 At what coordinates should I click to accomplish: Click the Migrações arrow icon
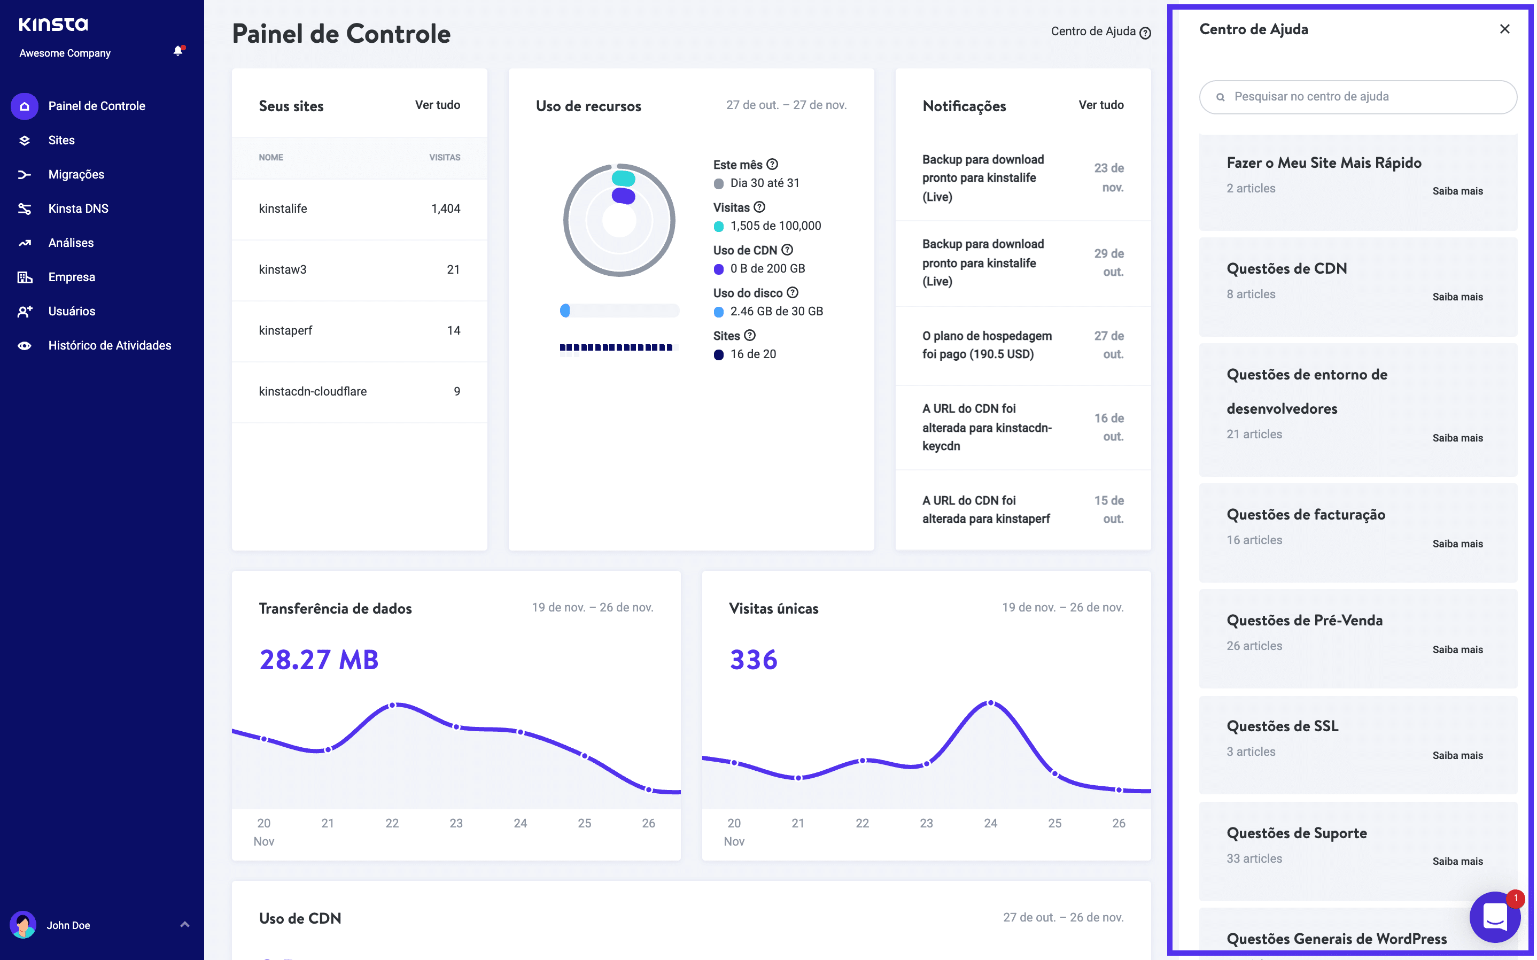[24, 175]
